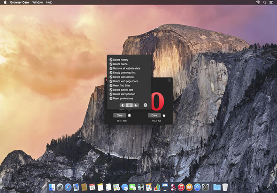Open App Store from the Dock

point(197,187)
